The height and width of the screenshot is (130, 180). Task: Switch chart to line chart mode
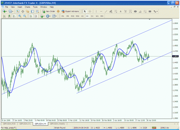[14, 16]
